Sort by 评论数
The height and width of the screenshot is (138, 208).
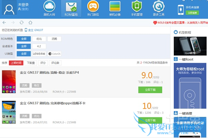[x=55, y=63]
